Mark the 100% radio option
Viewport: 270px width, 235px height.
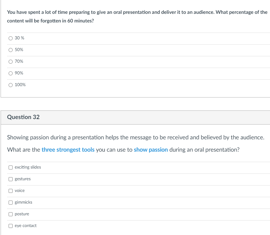point(11,85)
